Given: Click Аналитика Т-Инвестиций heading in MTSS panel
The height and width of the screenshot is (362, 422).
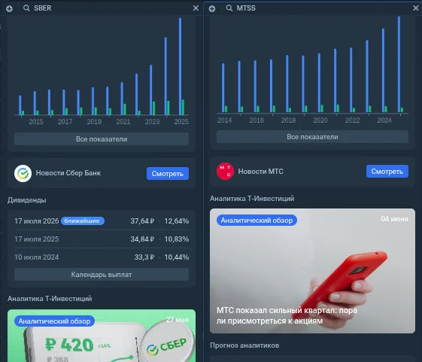Looking at the screenshot, I should pyautogui.click(x=252, y=199).
